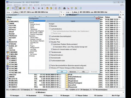
Task: Click the [LANGUAGE] folder icon
Action: 8,22
